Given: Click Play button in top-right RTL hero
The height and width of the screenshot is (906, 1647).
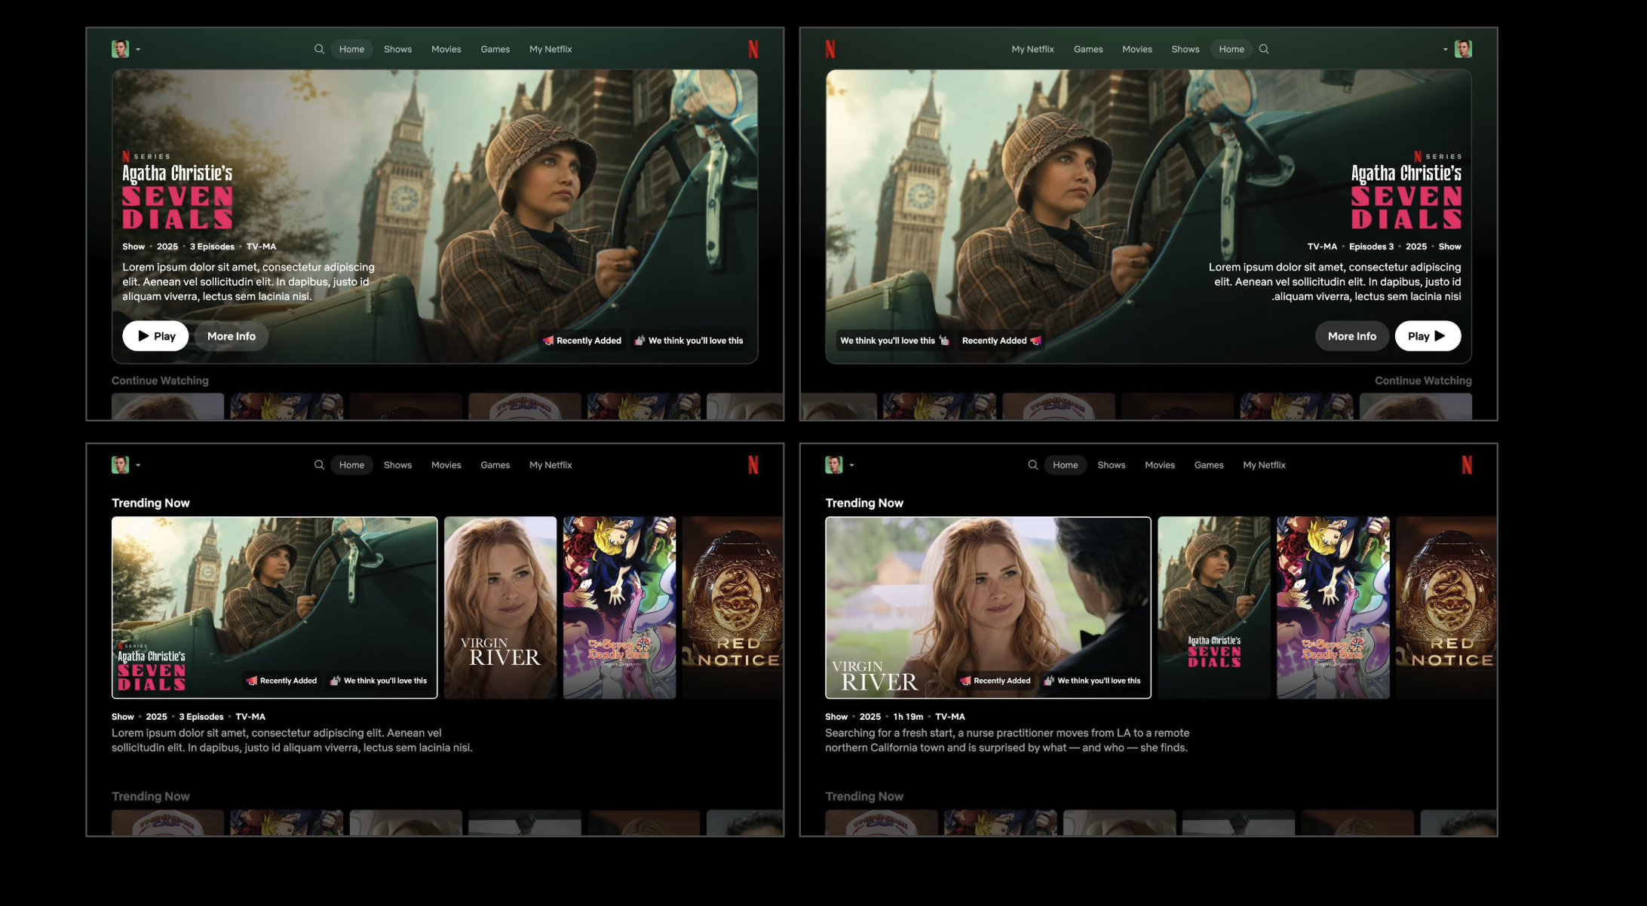Looking at the screenshot, I should coord(1428,336).
